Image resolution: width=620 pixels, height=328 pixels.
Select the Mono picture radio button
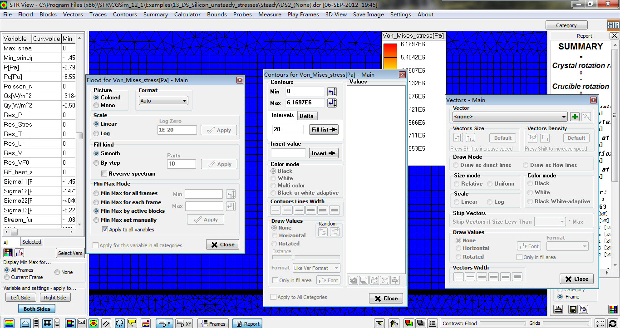96,105
